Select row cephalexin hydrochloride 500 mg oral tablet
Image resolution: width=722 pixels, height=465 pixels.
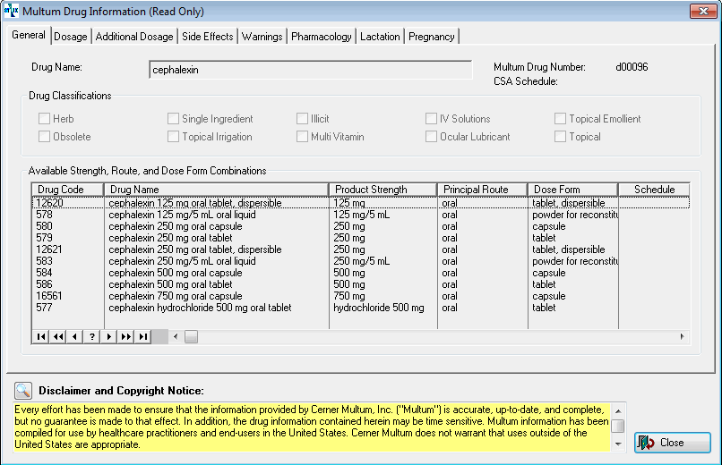pyautogui.click(x=360, y=308)
